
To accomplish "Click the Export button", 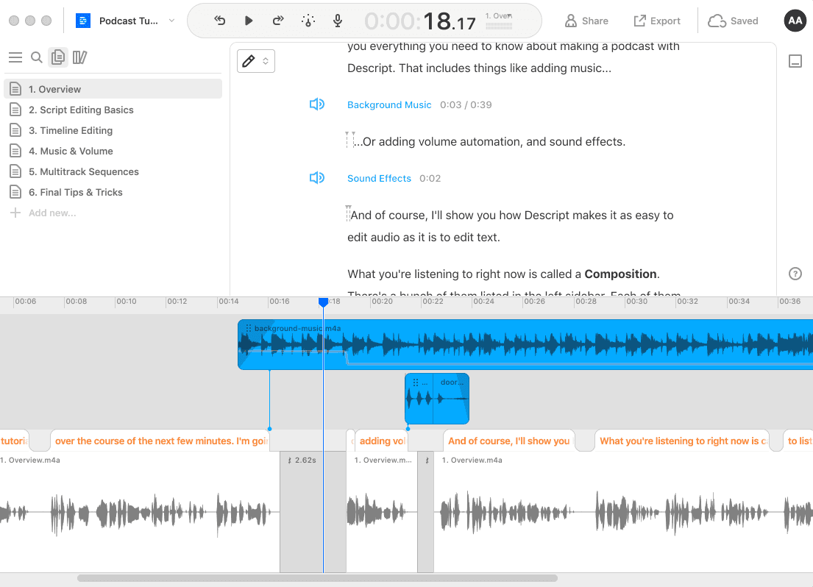I will point(657,21).
